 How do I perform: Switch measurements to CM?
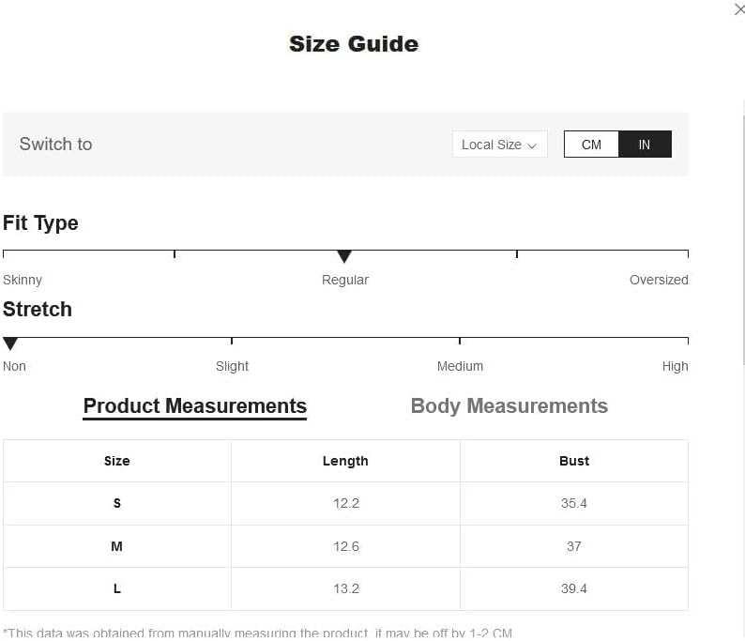[x=591, y=144]
